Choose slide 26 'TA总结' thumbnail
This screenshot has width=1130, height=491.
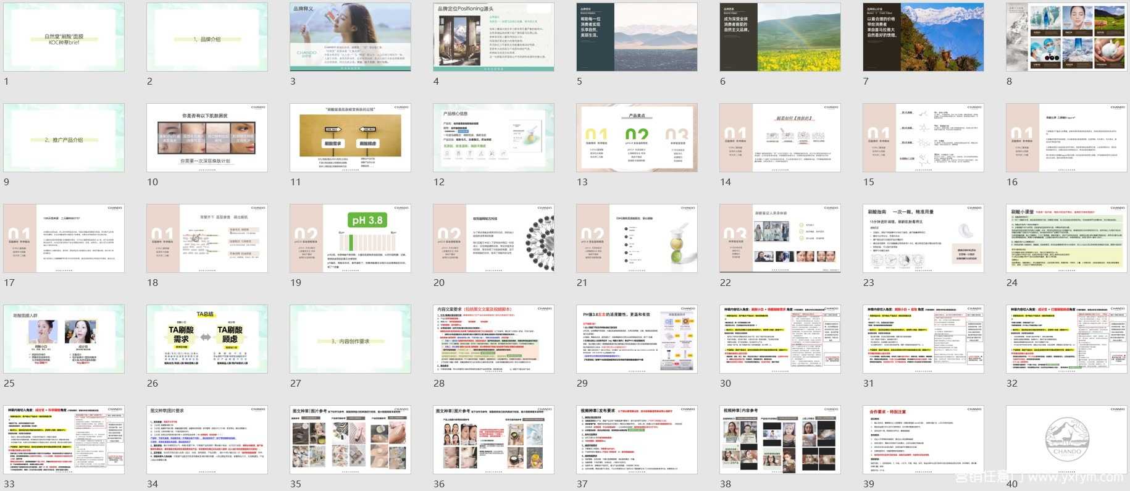pyautogui.click(x=207, y=339)
